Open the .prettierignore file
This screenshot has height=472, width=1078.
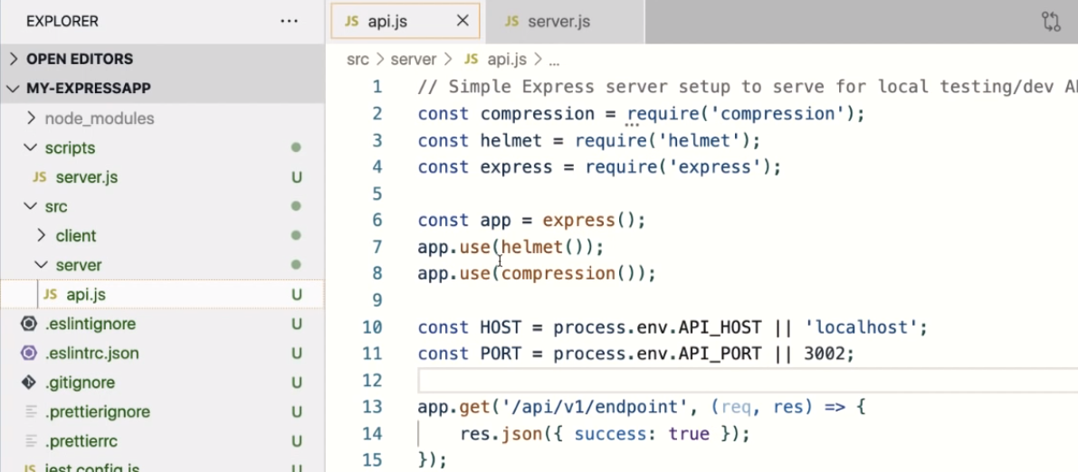98,412
